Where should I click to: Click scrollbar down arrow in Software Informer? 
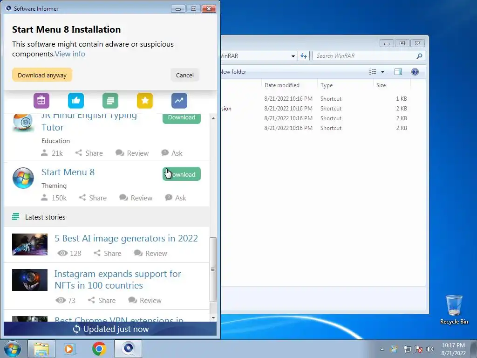(213, 318)
